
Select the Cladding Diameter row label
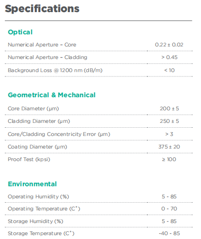(x=39, y=121)
